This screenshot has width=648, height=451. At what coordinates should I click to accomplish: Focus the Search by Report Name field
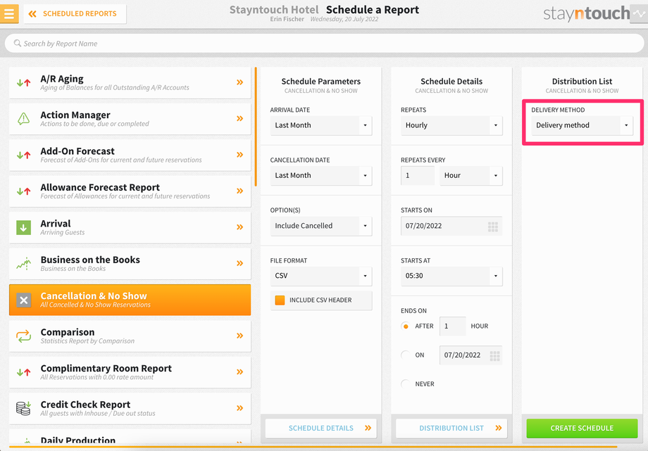point(324,44)
